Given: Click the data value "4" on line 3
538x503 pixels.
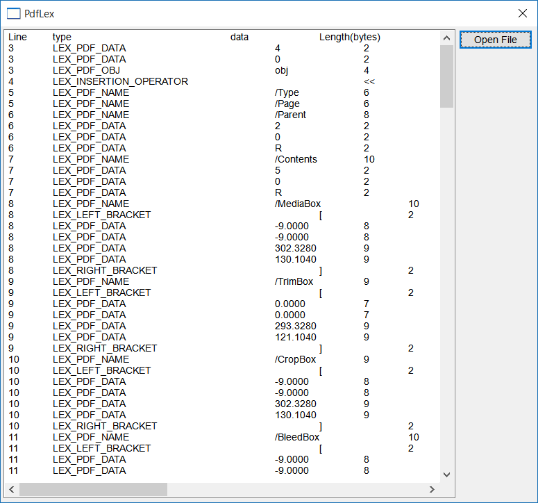Looking at the screenshot, I should click(278, 49).
